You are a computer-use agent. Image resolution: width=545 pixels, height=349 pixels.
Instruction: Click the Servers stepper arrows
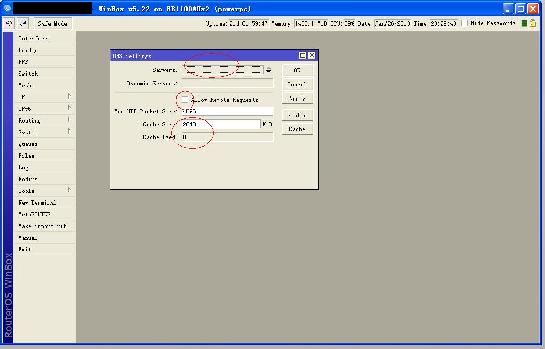[x=268, y=68]
